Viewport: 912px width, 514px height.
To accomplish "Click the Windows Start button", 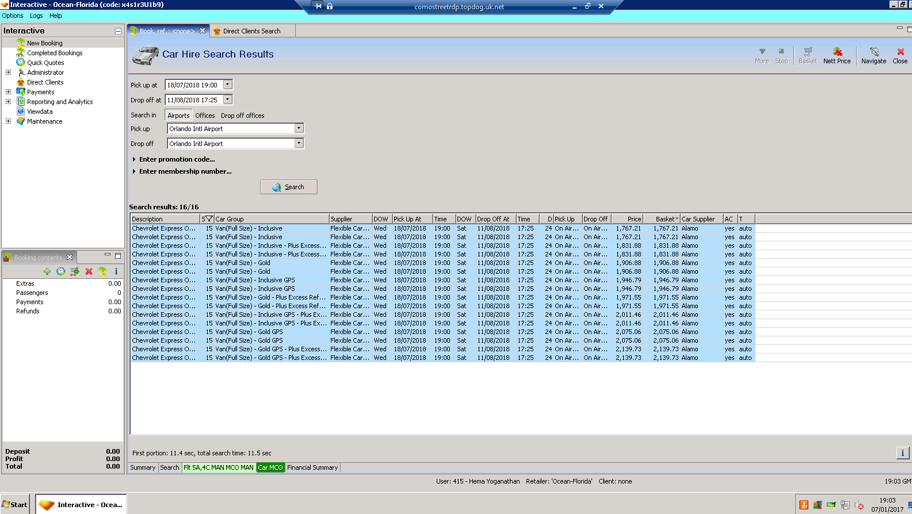I will click(x=15, y=505).
